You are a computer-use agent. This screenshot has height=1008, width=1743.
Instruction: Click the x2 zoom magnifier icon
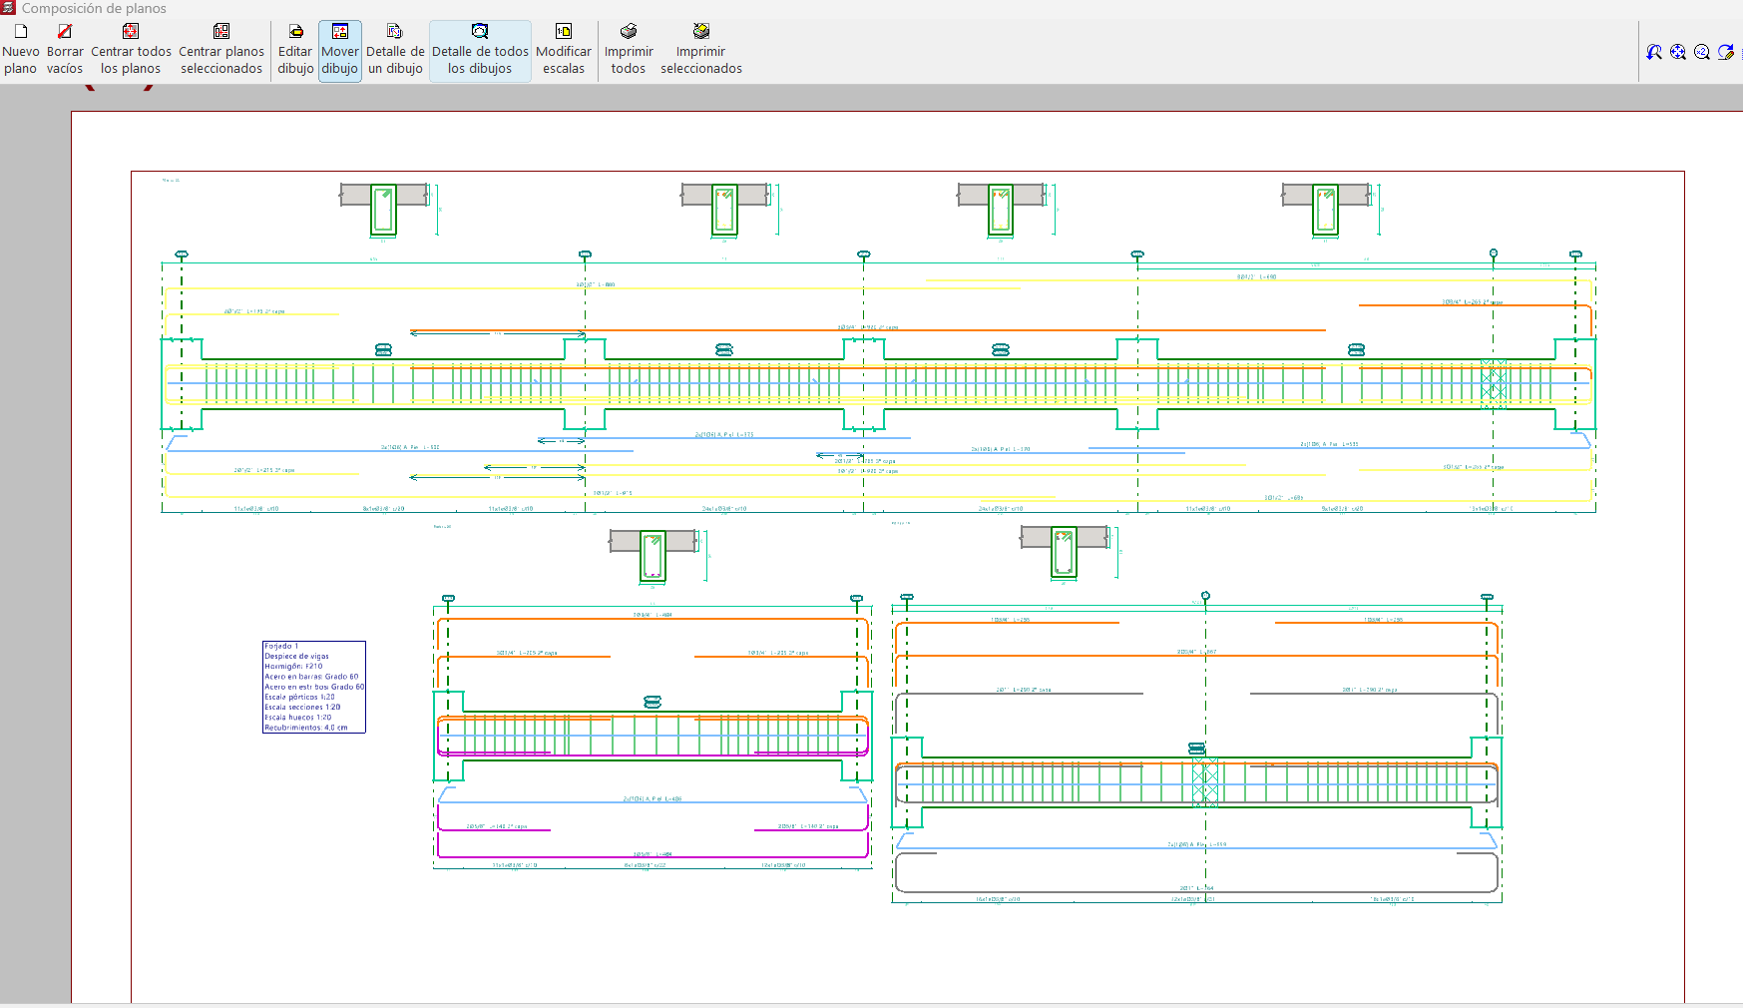click(1702, 53)
